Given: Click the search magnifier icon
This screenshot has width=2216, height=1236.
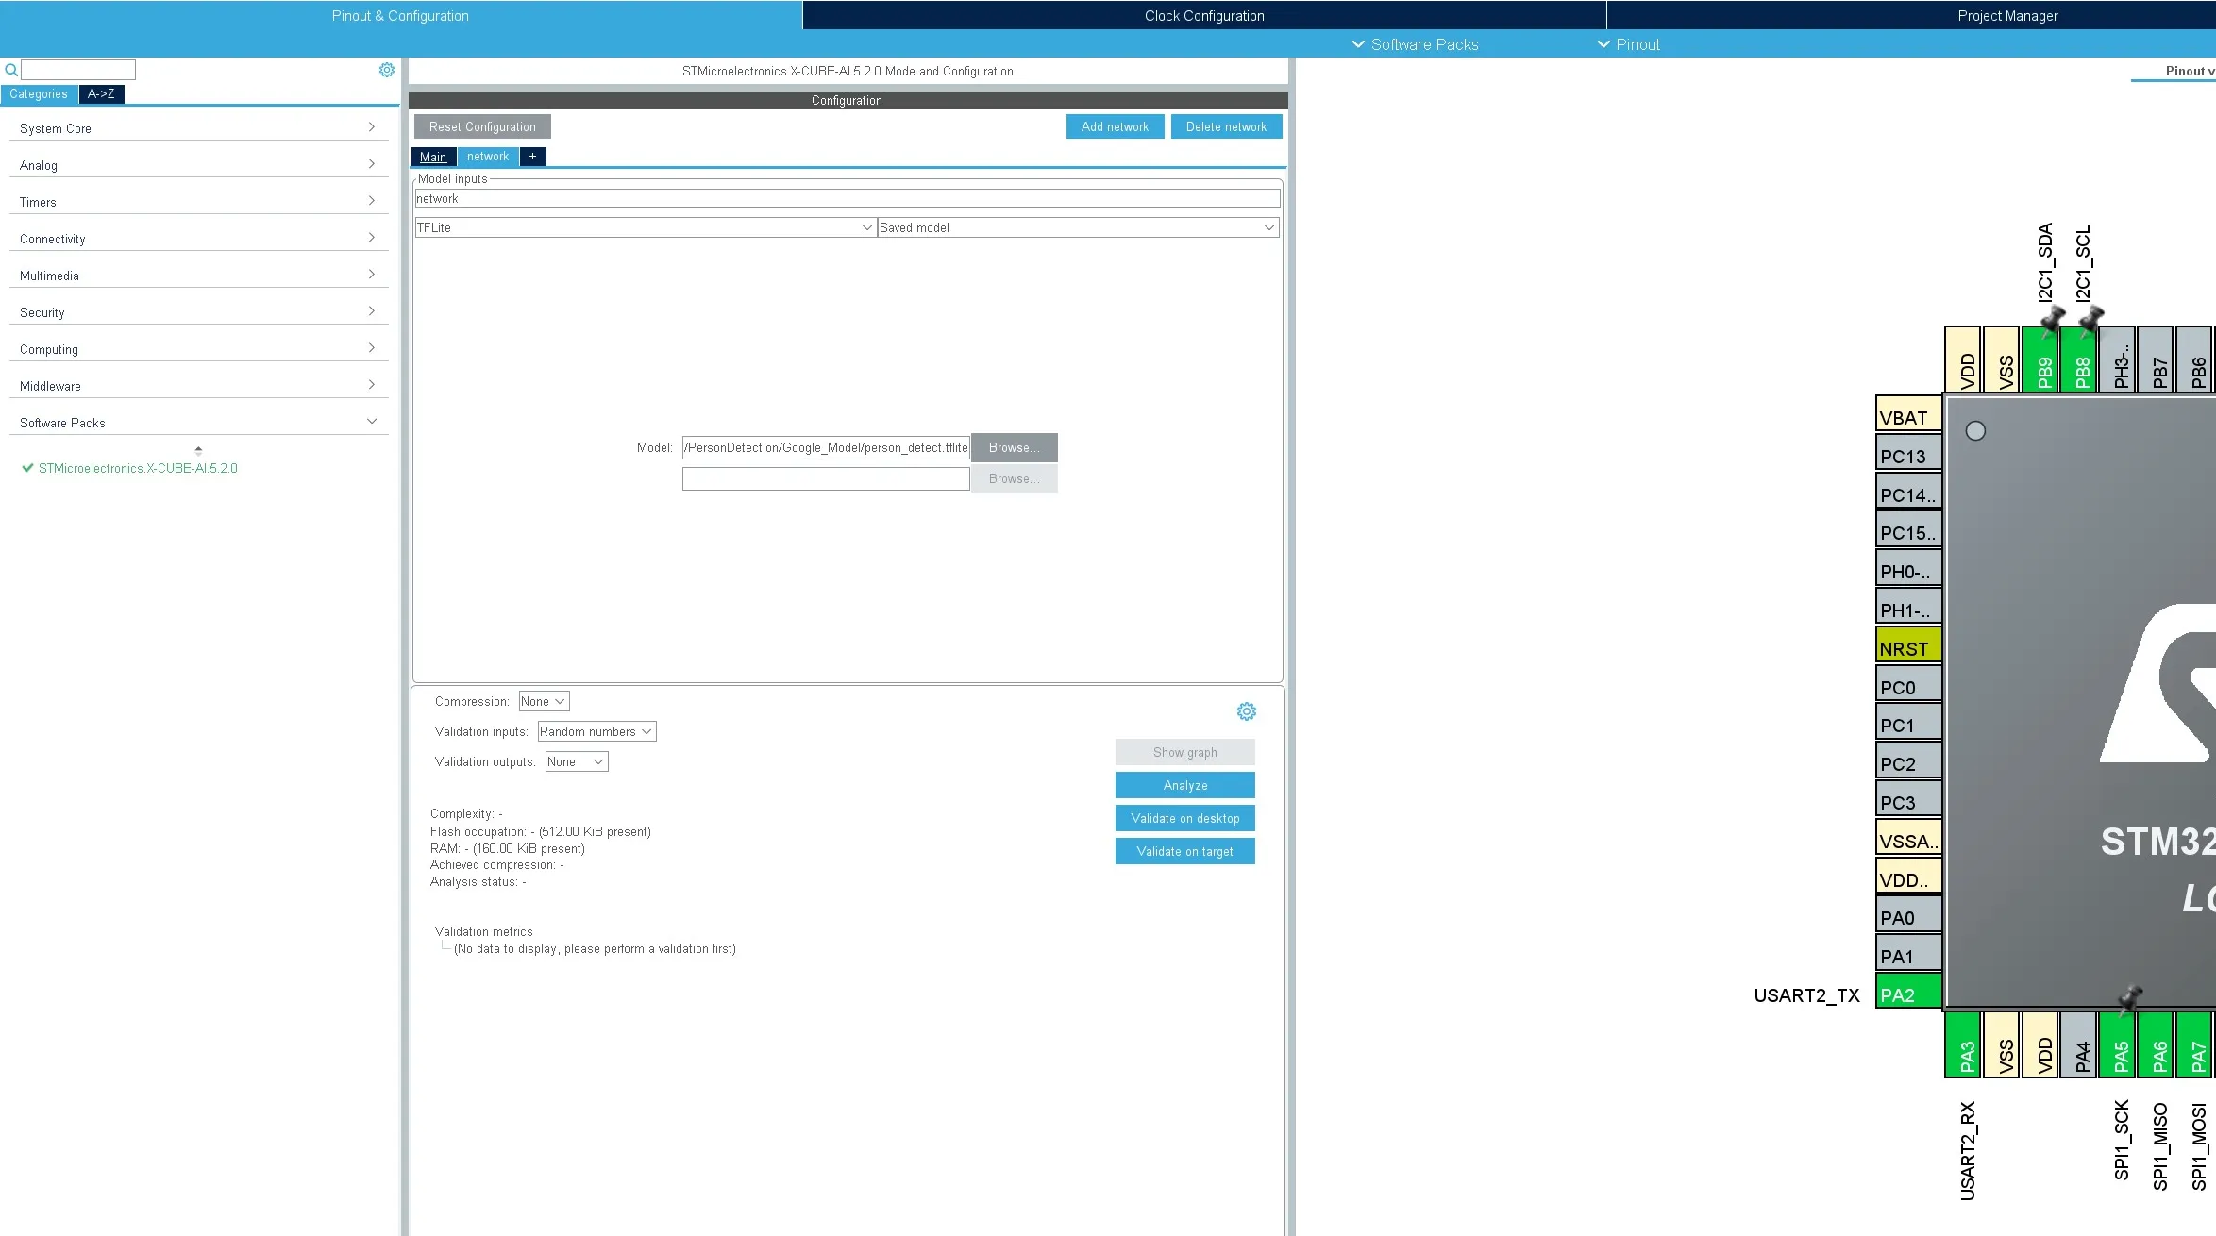Looking at the screenshot, I should (11, 71).
